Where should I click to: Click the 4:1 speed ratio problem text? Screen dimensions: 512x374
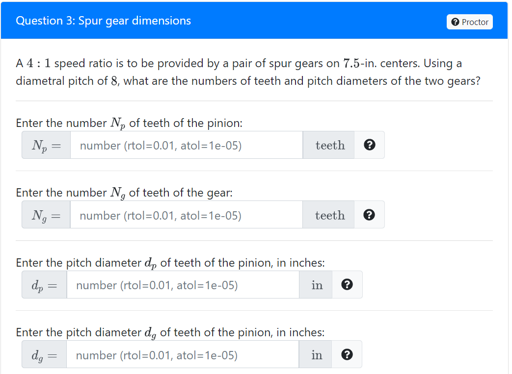(248, 72)
